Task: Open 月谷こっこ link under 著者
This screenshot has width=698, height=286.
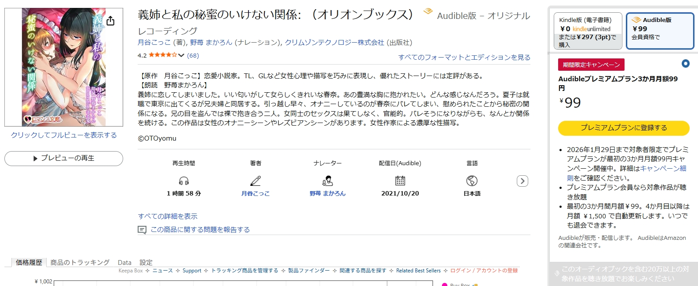Action: pos(256,193)
